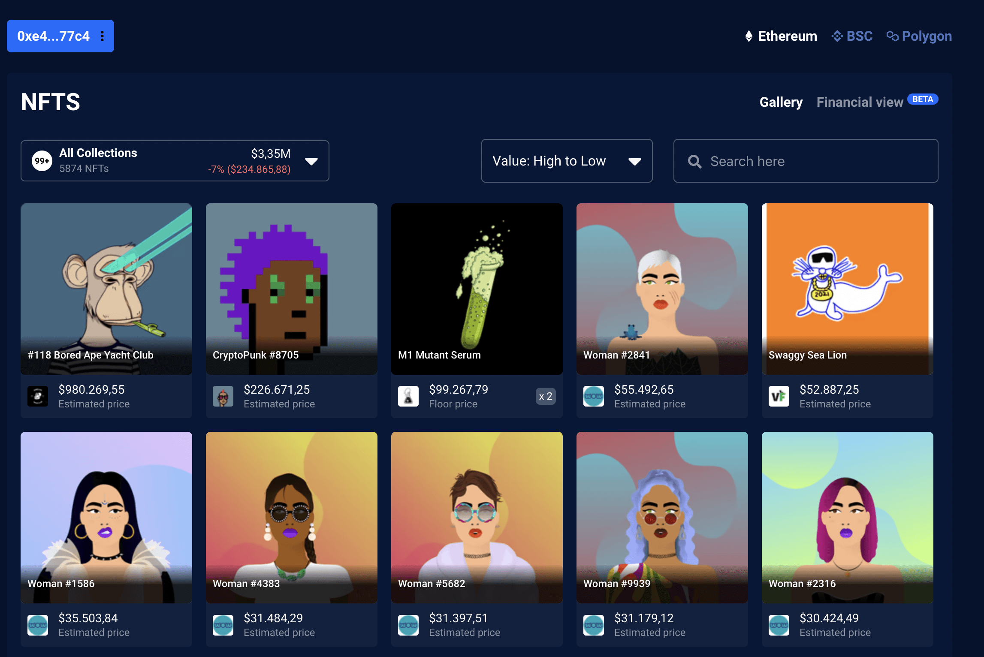Click the Bored Ape collection logo icon

[x=38, y=396]
